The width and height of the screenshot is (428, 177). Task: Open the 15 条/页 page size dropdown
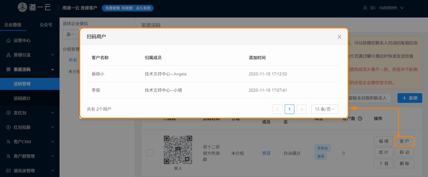point(324,109)
